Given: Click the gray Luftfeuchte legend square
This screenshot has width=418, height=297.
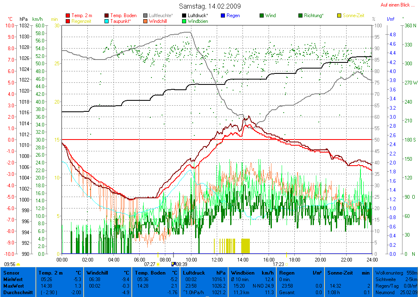Looking at the screenshot, I should (x=146, y=16).
